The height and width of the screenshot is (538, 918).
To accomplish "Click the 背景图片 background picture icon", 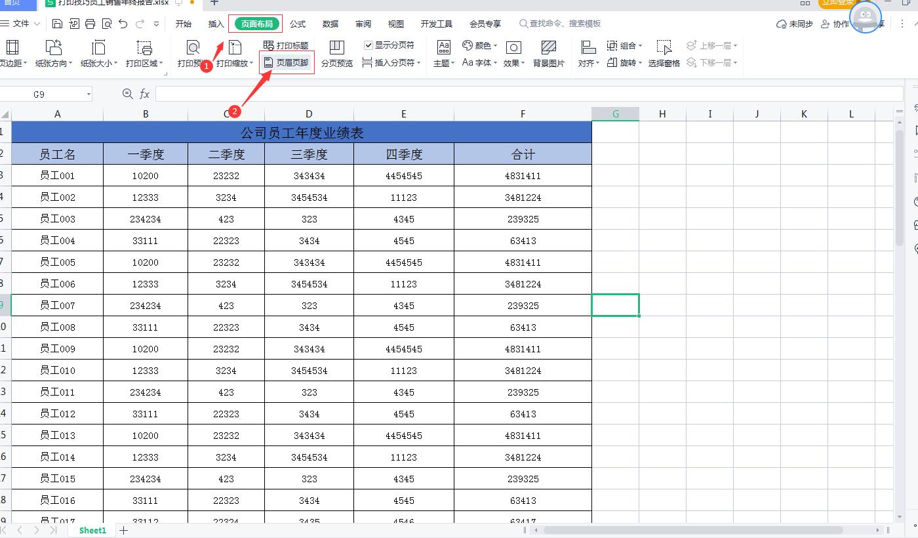I will coord(548,53).
